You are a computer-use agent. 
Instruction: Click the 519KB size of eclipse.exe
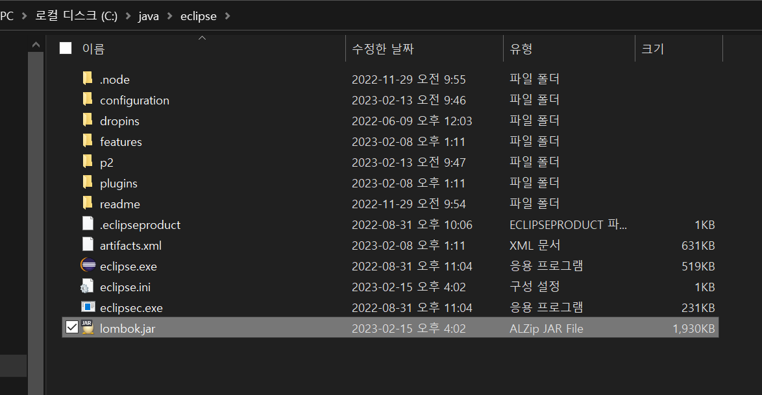[698, 266]
